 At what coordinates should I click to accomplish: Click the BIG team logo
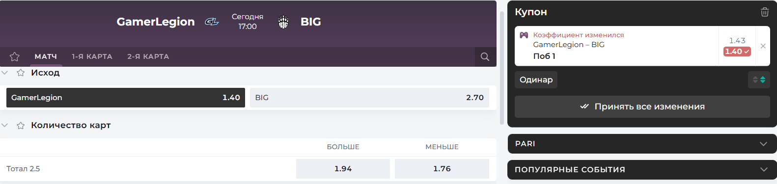tap(283, 22)
